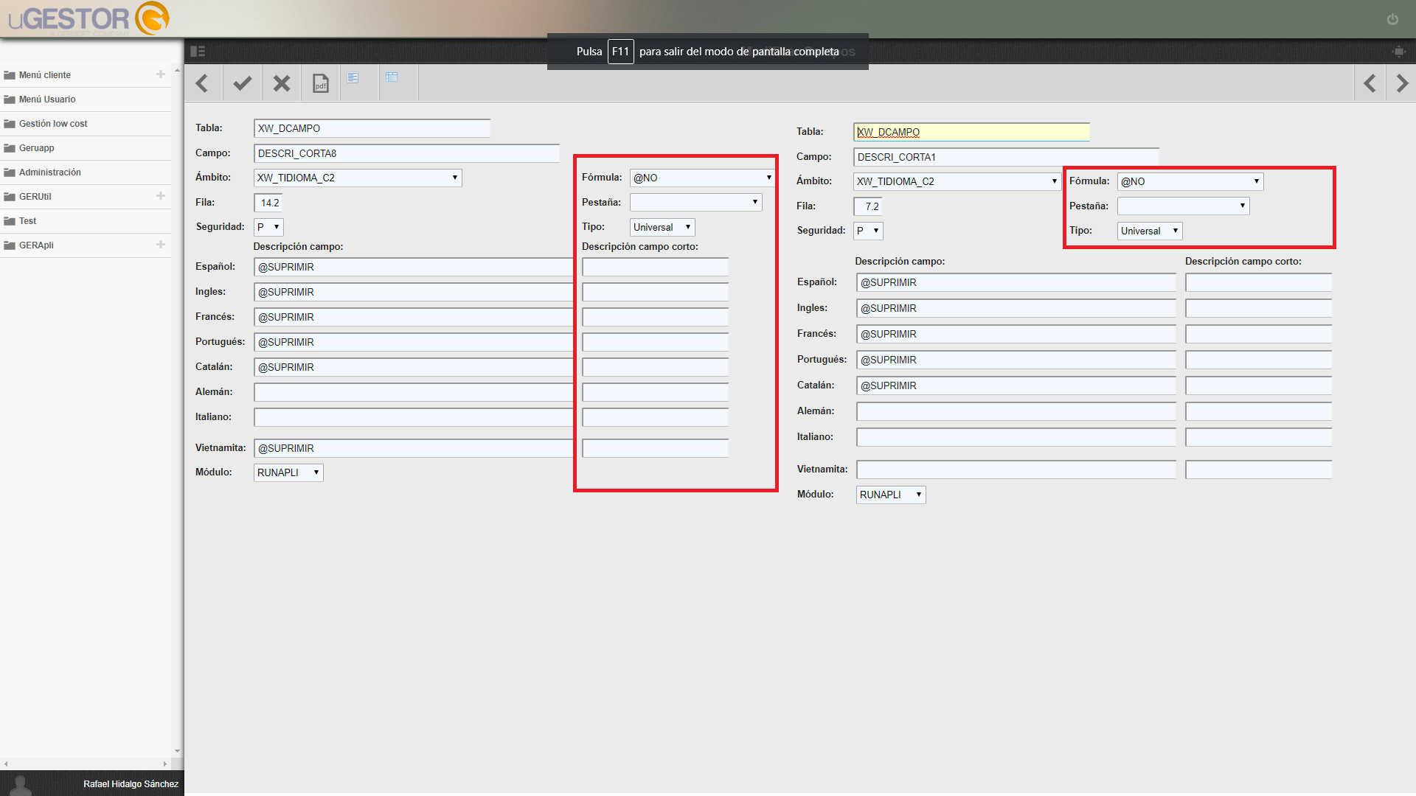Viewport: 1416px width, 796px height.
Task: Open the table view icon in toolbar
Action: (x=392, y=77)
